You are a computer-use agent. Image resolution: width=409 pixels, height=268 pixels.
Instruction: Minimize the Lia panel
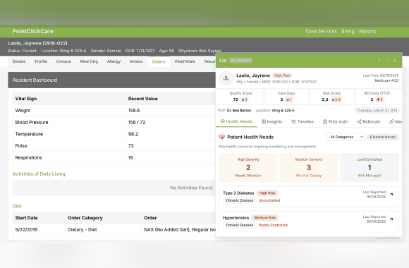pos(379,61)
